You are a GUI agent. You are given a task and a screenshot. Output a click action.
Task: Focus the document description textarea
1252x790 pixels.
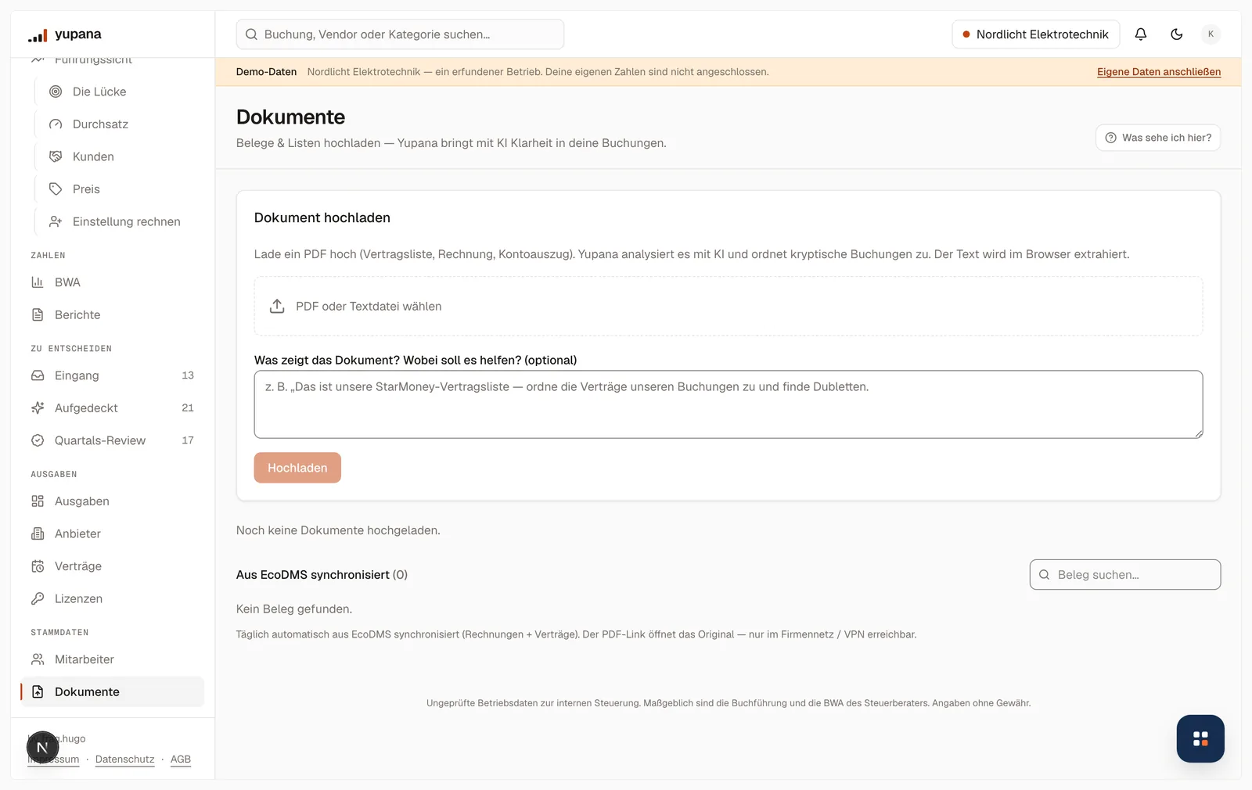click(x=729, y=404)
